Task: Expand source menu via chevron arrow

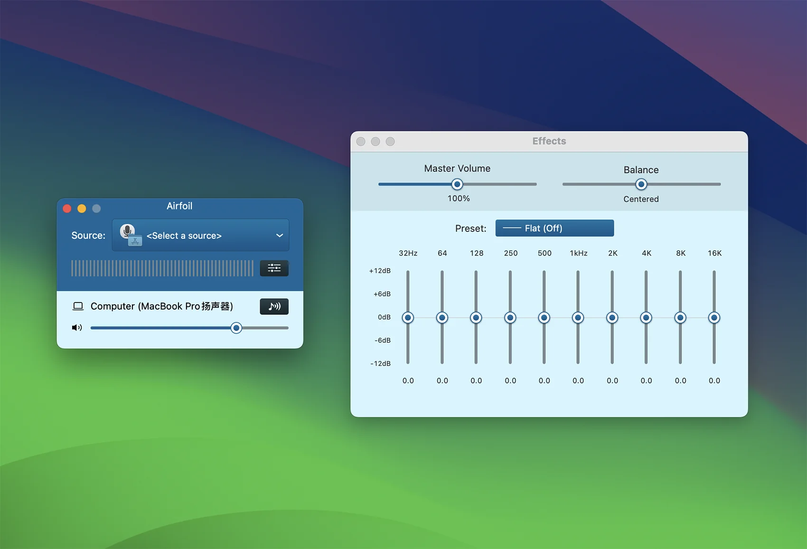Action: (280, 236)
